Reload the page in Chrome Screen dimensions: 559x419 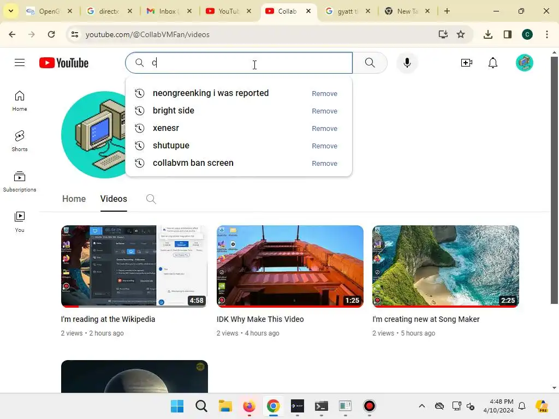click(x=51, y=34)
